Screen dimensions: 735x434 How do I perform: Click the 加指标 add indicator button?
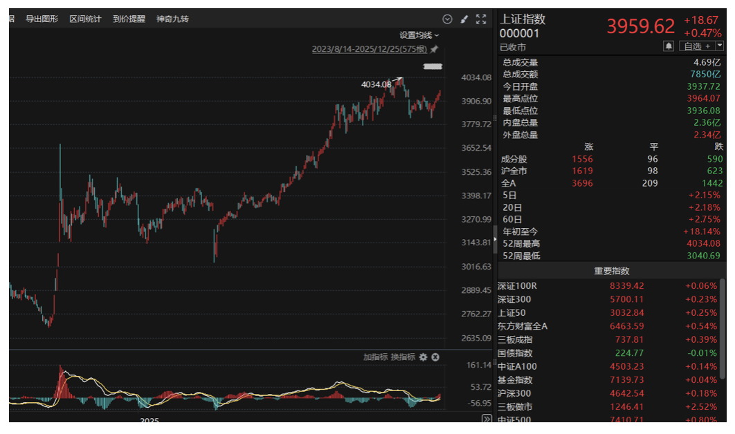pyautogui.click(x=375, y=357)
